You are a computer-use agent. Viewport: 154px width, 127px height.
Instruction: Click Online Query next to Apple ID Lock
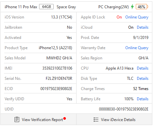point(137,17)
